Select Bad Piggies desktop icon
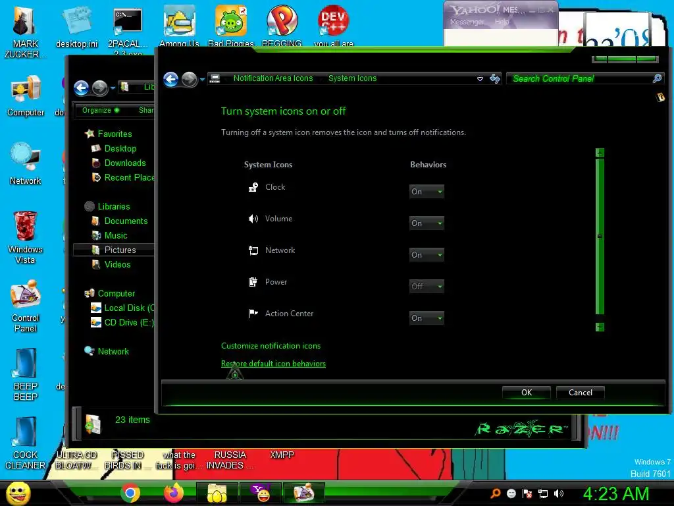 (231, 26)
